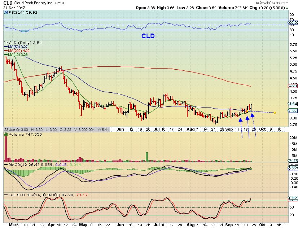Select the MA(10) 3.29 legend entry
Screen dimensions: 298x228
point(16,55)
